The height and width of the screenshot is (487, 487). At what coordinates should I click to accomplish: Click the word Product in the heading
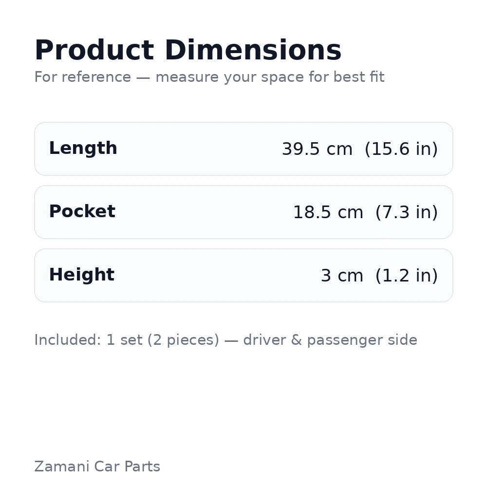94,51
